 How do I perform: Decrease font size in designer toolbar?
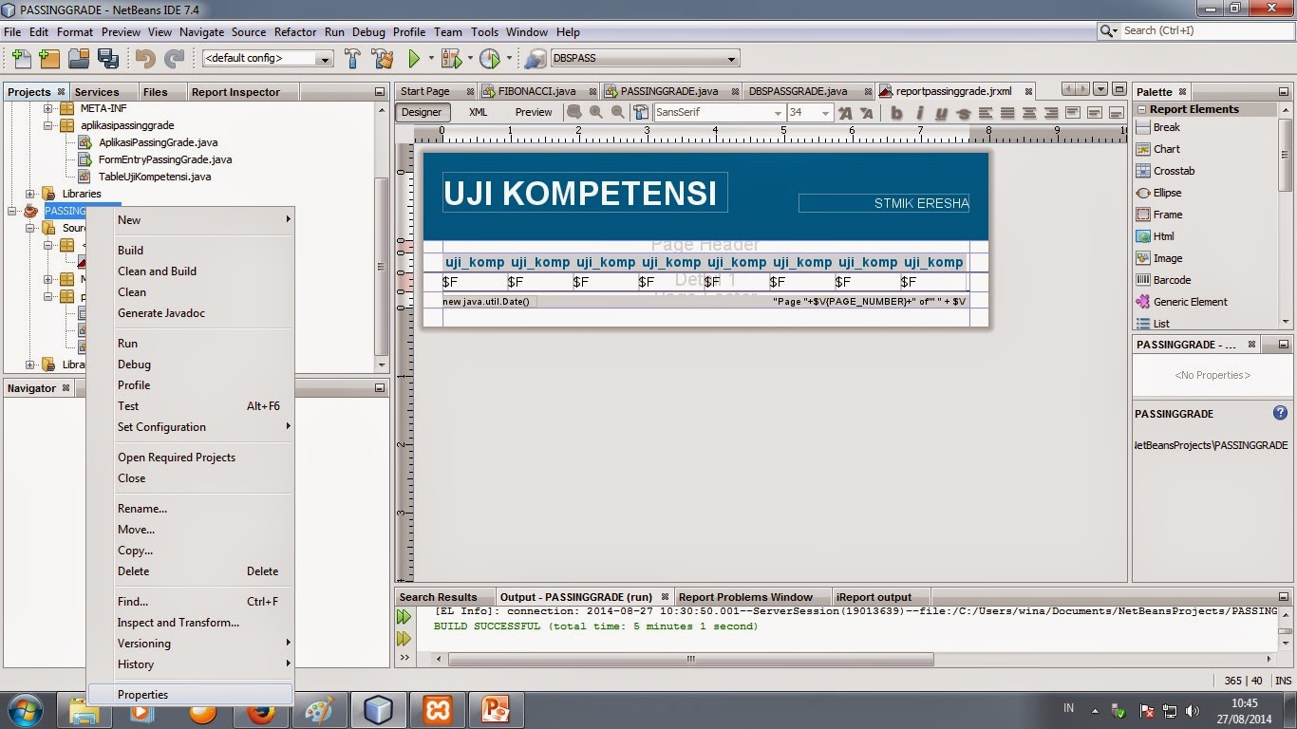(866, 113)
